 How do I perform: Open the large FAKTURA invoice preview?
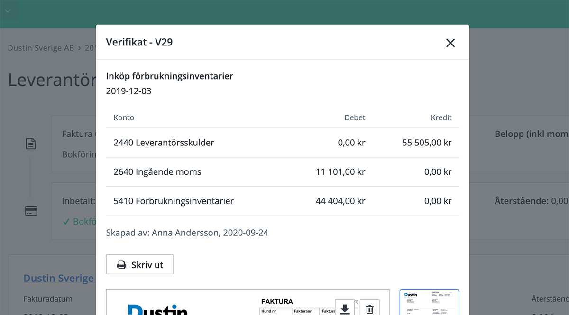click(x=248, y=303)
